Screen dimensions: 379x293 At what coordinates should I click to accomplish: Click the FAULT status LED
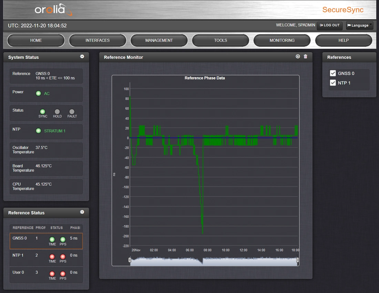[72, 111]
